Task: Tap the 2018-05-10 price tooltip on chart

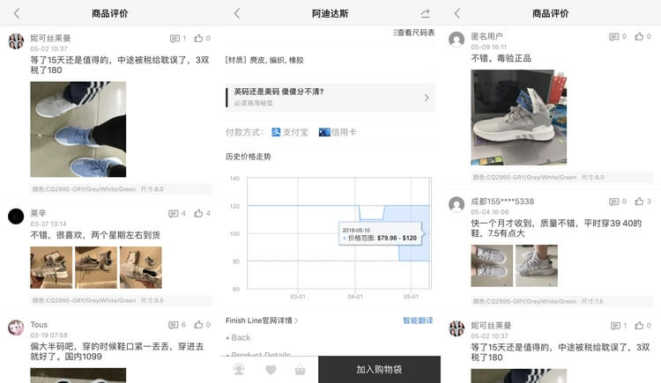Action: coord(381,234)
